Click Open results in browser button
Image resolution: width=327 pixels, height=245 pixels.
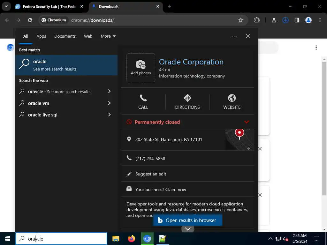[x=188, y=220]
